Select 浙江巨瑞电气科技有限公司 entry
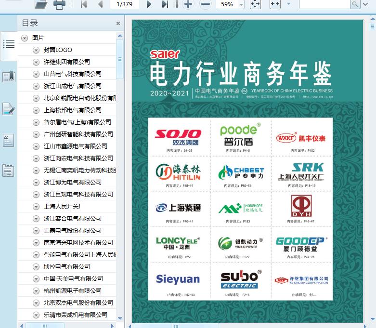376x328 pixels. coord(78,195)
